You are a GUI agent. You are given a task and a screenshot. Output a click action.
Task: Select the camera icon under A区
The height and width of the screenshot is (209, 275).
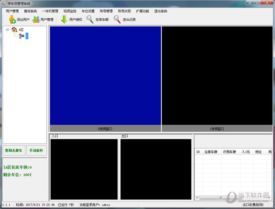point(22,36)
